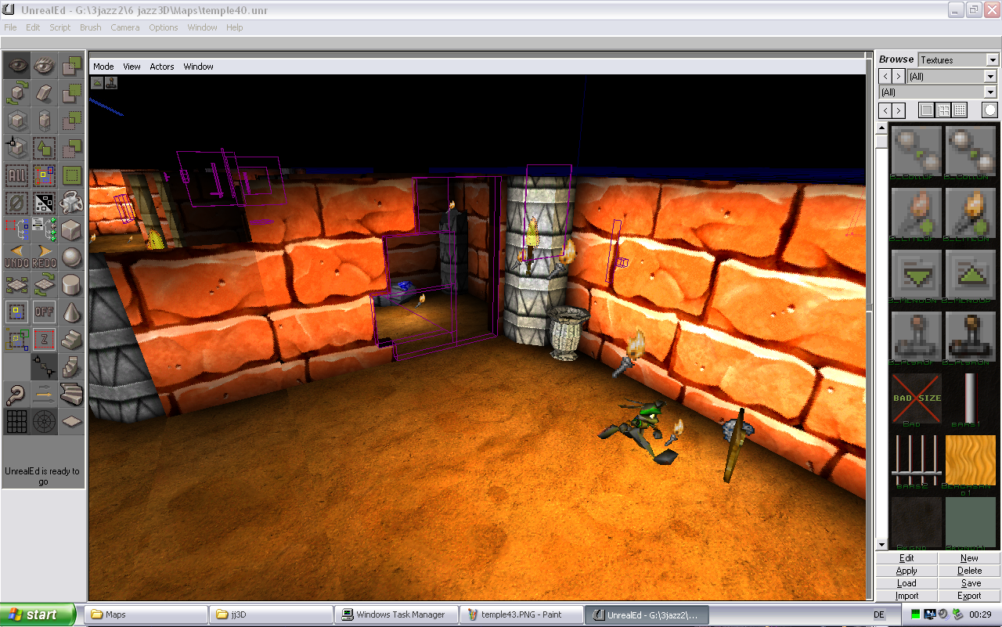Toggle the OFF button in toolbox
The image size is (1002, 627).
click(x=44, y=312)
